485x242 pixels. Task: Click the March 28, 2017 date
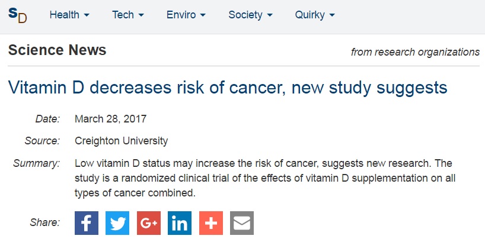coord(110,119)
